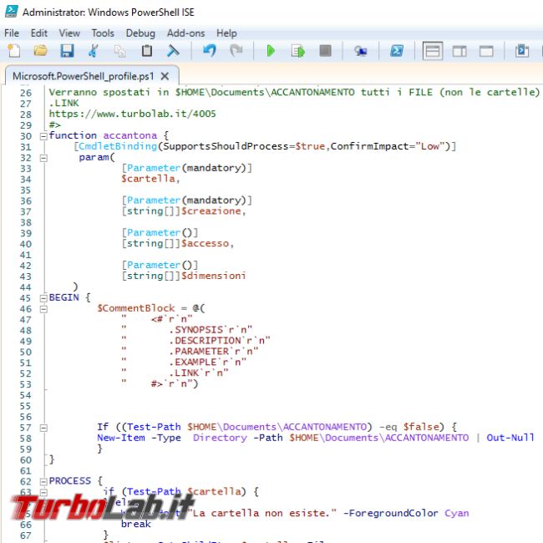
Task: Open a script using the folder icon
Action: point(41,51)
